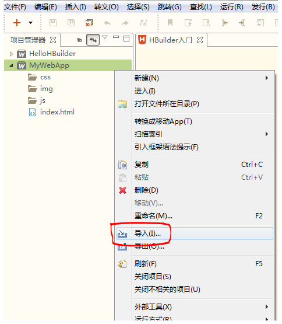
Task: Click the red plus New icon
Action: pos(17,23)
